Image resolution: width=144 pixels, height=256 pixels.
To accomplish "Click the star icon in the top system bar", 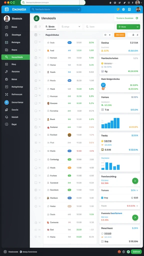I will tap(110, 2).
